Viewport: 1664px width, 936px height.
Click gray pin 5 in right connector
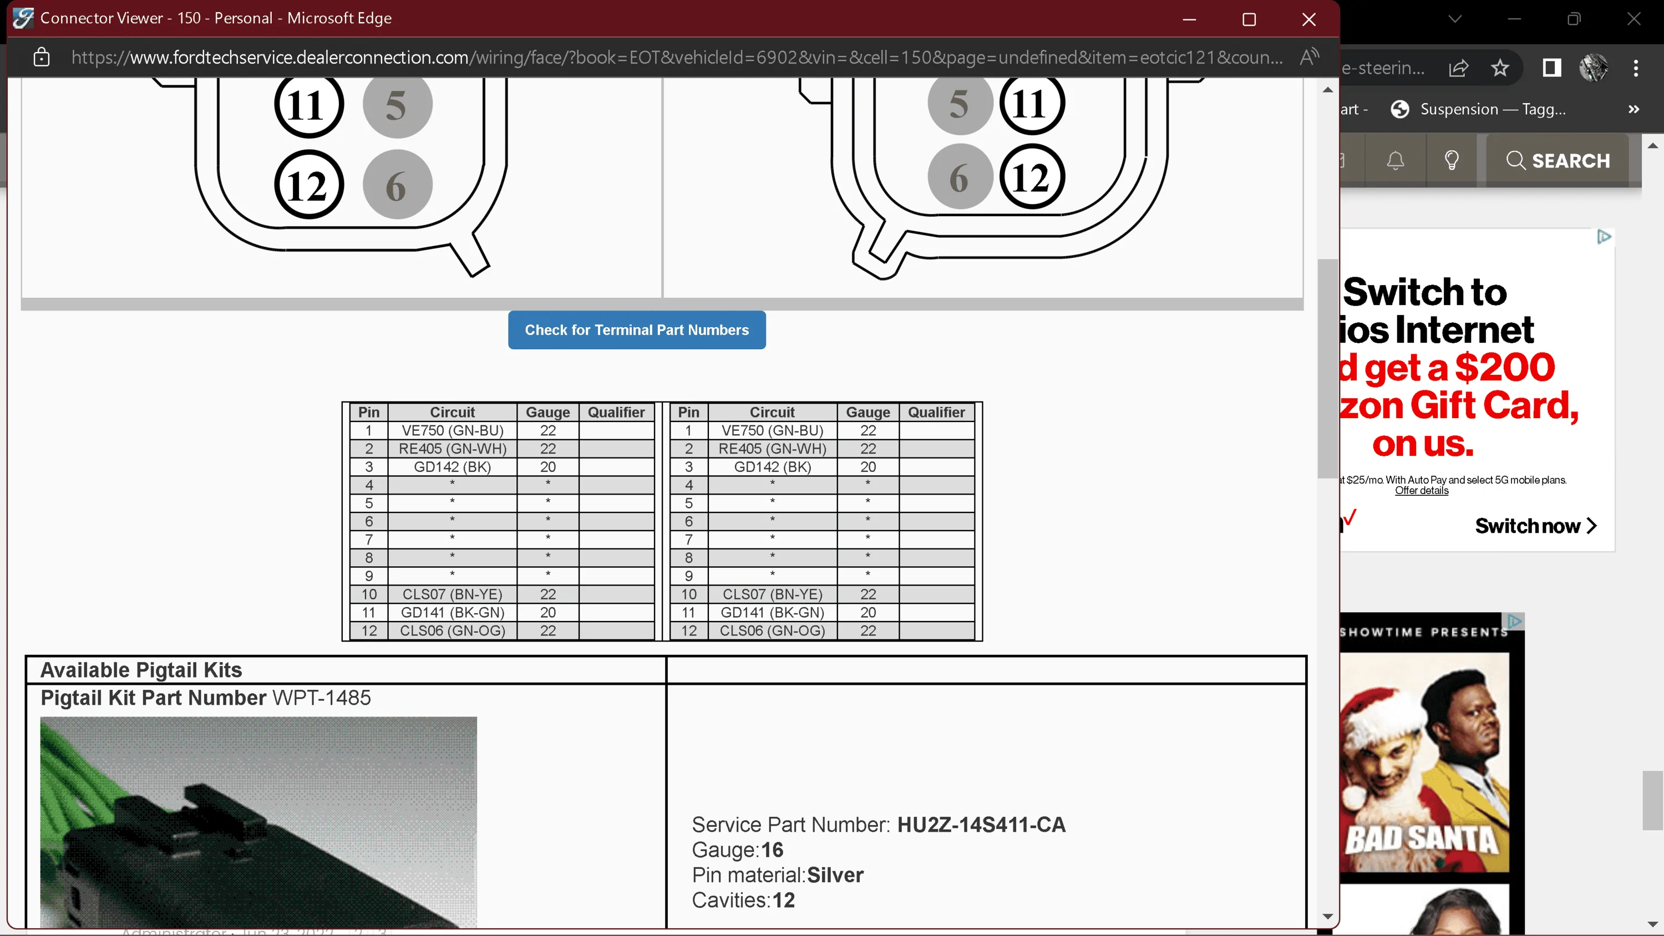960,103
